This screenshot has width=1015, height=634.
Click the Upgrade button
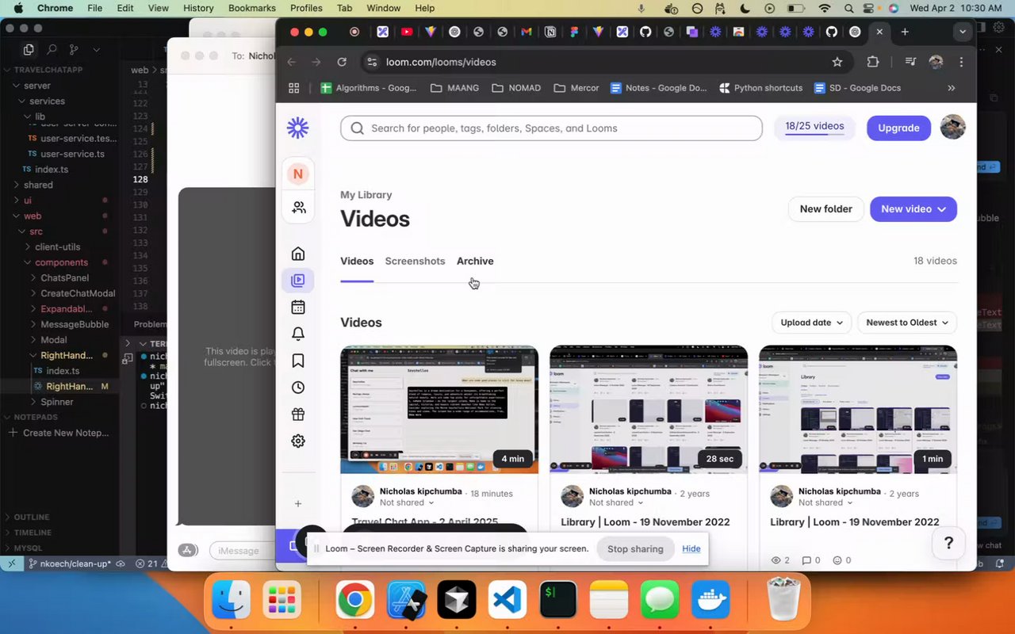pos(898,128)
